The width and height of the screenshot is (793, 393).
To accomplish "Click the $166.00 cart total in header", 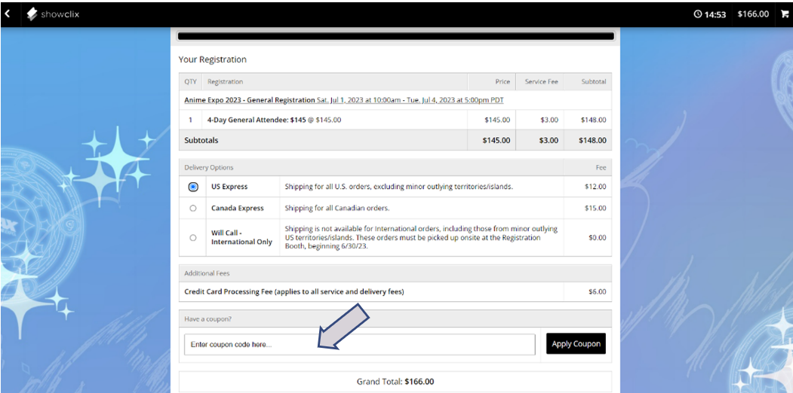I will coord(753,14).
